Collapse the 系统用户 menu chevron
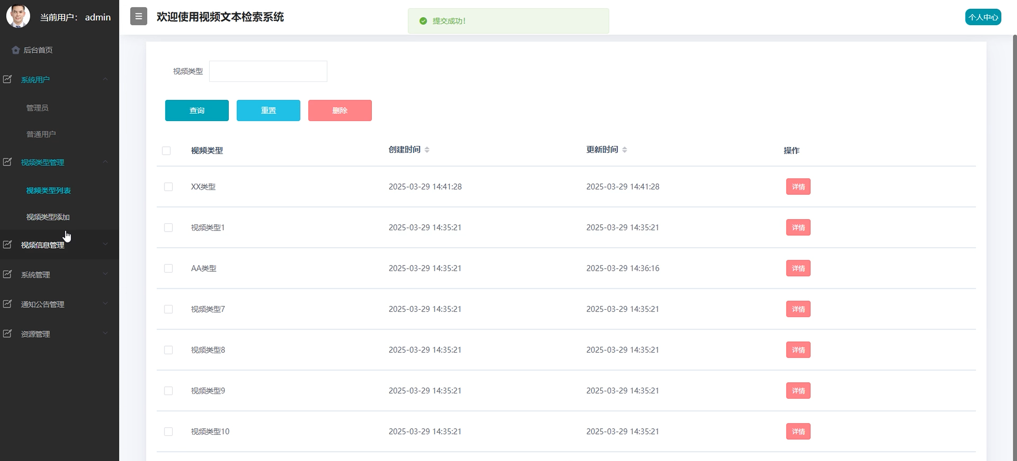This screenshot has height=461, width=1017. (105, 79)
